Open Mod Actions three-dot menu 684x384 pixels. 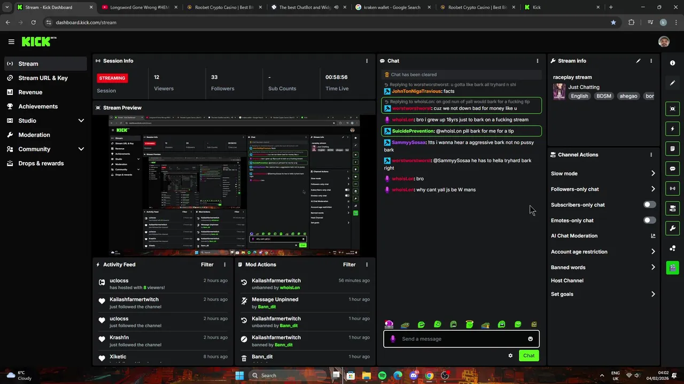coord(367,265)
